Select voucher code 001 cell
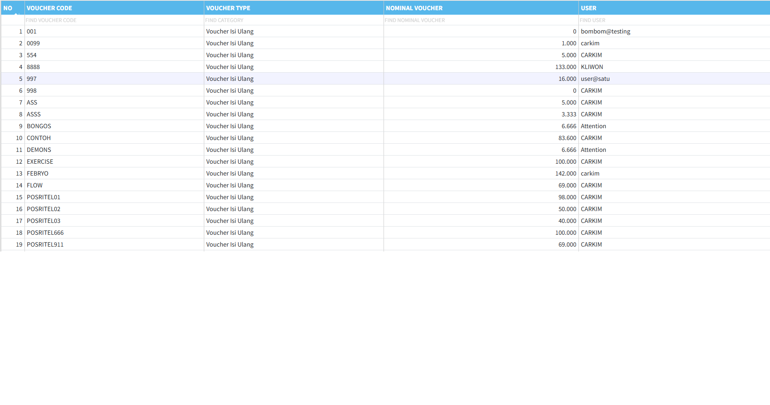Screen dimensions: 770x405 [114, 31]
